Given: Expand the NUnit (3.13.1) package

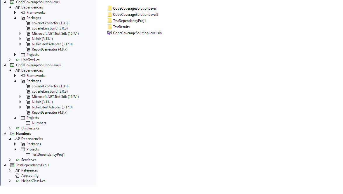Looking at the screenshot, I should (20, 39).
